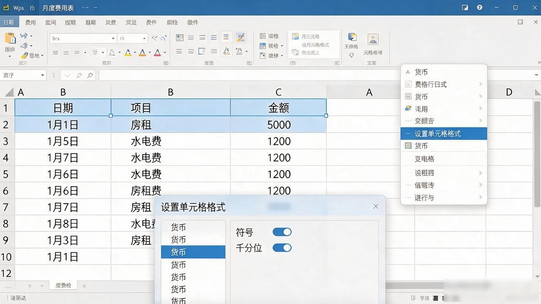This screenshot has height=304, width=541.
Task: Click the 项格 grid icon in ribbon
Action: (262, 36)
